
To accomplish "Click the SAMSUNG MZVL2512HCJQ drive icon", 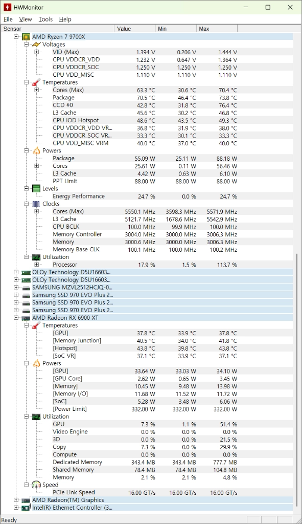I will pos(26,288).
